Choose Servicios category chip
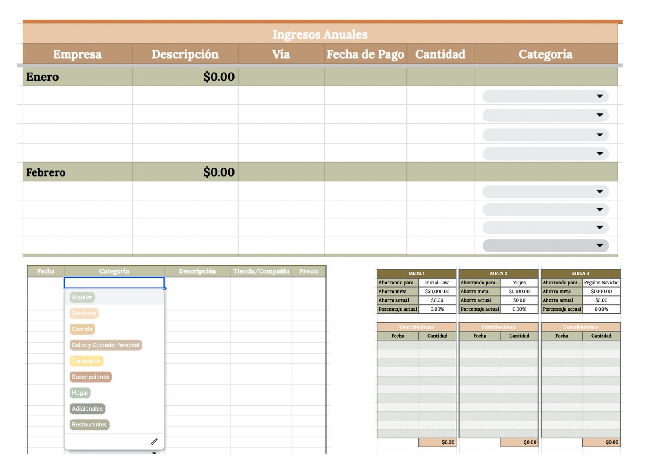The image size is (650, 465). pyautogui.click(x=84, y=313)
